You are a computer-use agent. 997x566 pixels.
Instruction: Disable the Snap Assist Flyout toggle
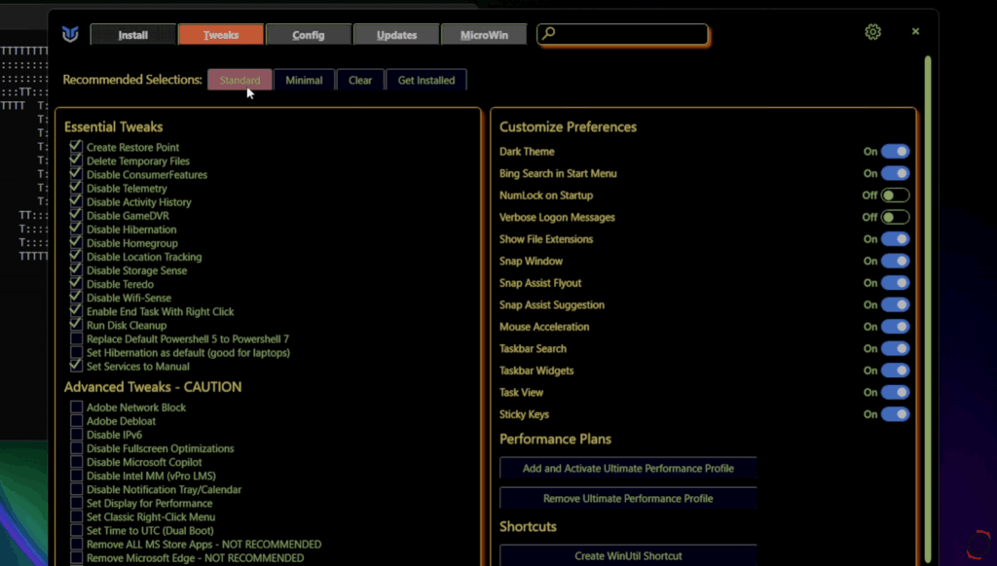click(896, 283)
